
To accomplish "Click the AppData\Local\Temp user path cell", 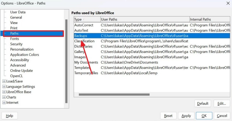I will click(129, 73).
